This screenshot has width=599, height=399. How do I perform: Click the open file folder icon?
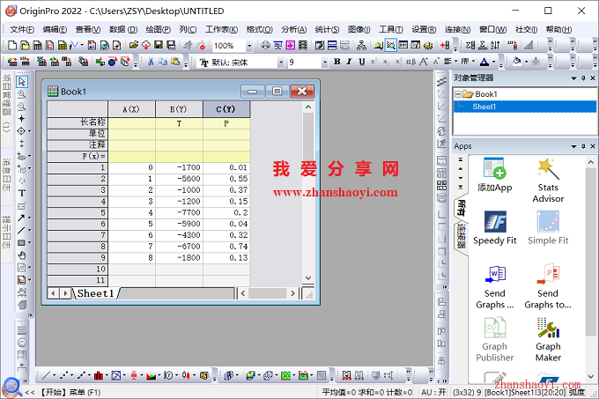point(134,46)
